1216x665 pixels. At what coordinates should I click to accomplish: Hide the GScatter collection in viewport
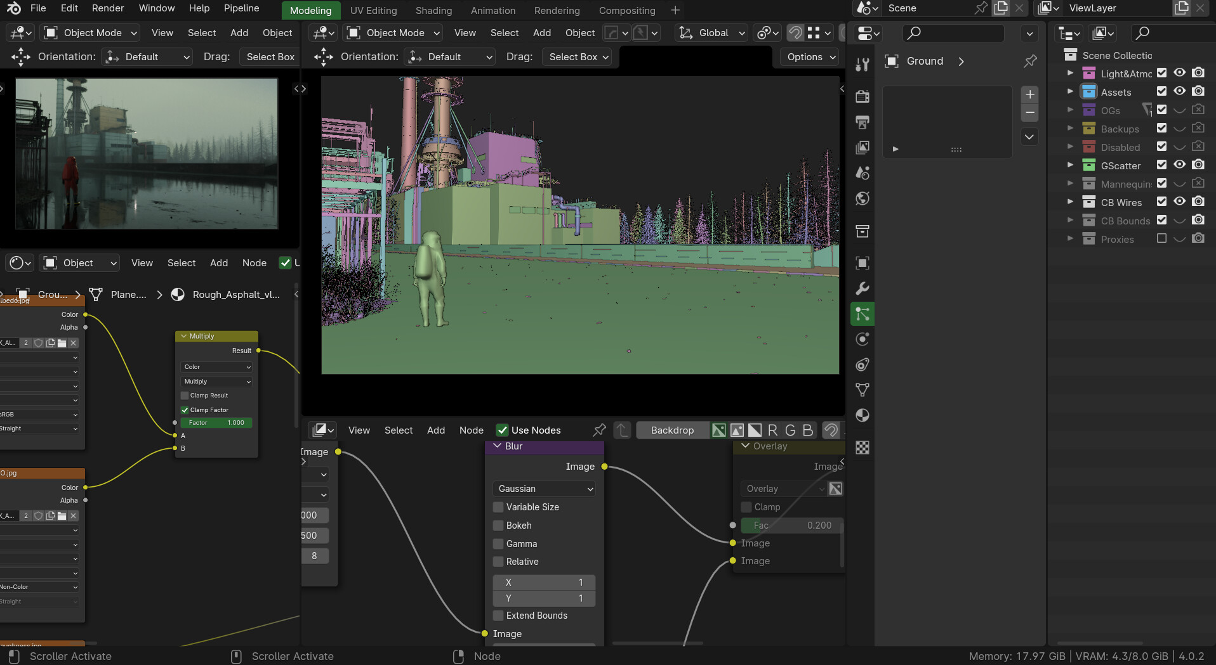coord(1179,165)
